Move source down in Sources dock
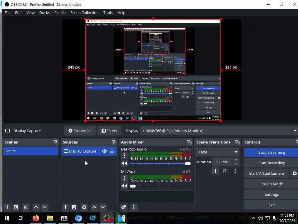Viewport: 298px width, 224px height. [103, 207]
